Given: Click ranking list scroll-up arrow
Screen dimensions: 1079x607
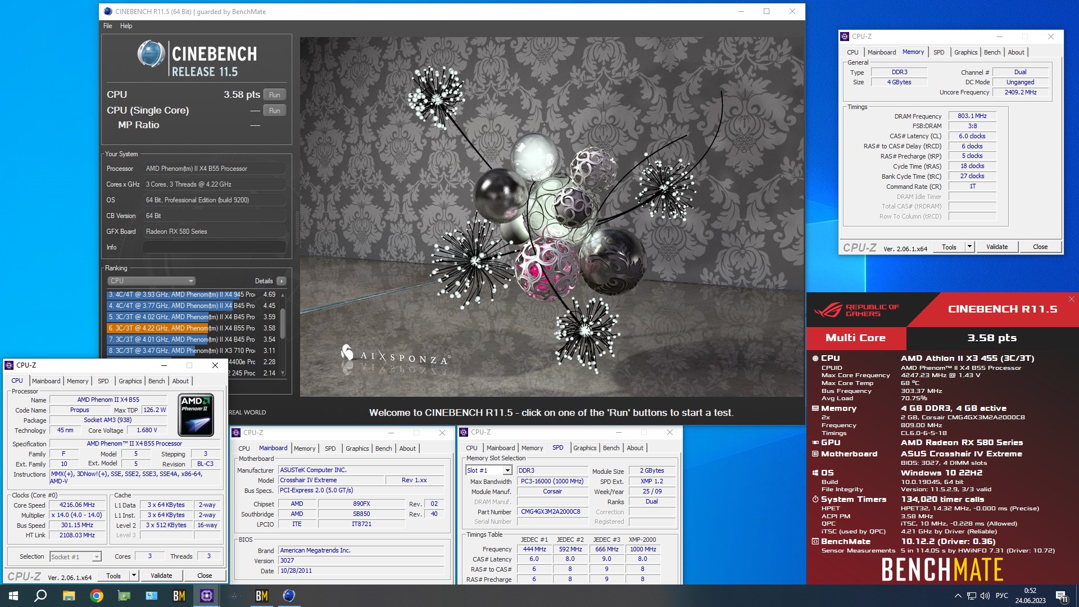Looking at the screenshot, I should click(283, 295).
